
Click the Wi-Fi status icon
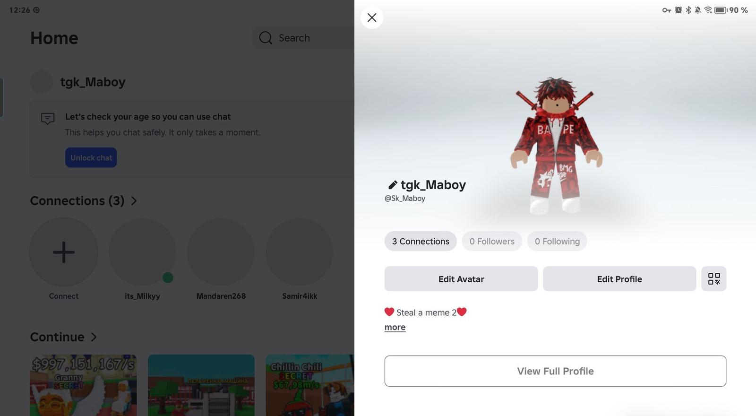(708, 10)
